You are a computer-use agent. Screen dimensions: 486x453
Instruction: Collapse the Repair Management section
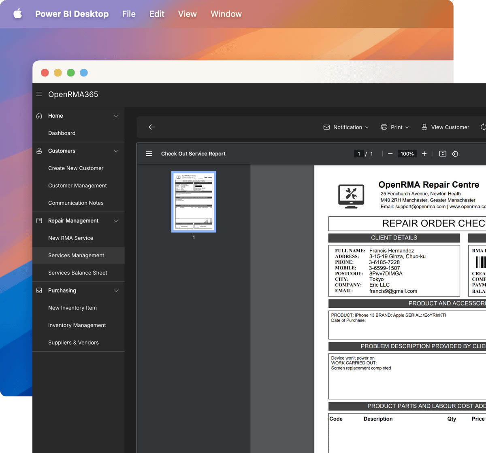pos(116,221)
